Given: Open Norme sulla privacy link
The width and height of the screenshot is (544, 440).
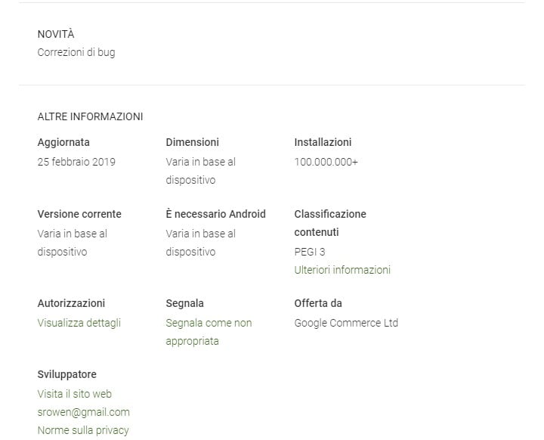Looking at the screenshot, I should (83, 430).
